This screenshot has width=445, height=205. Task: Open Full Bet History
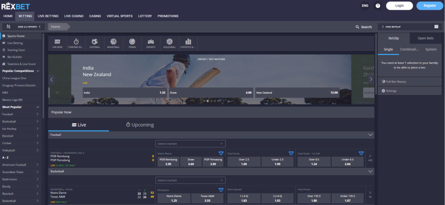coord(410,81)
